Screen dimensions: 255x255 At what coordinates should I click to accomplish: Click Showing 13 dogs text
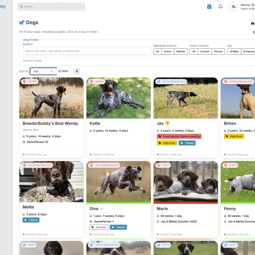32,60
